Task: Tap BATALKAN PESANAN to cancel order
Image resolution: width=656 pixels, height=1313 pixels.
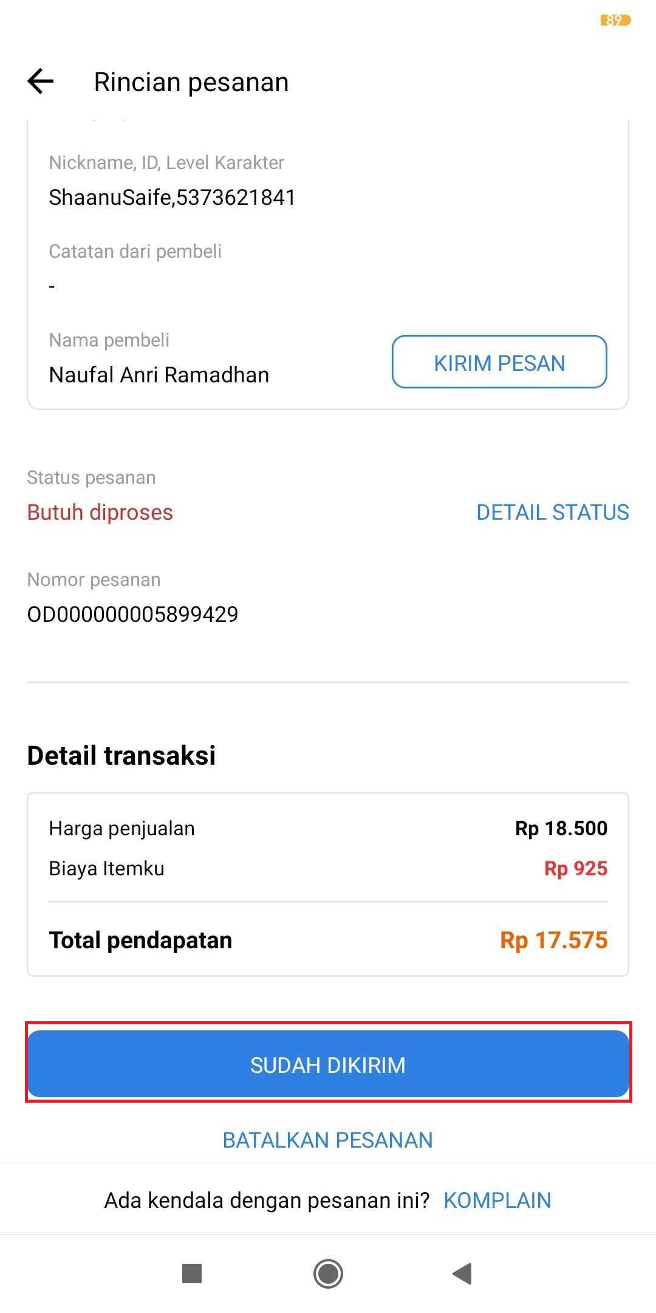Action: 328,1140
